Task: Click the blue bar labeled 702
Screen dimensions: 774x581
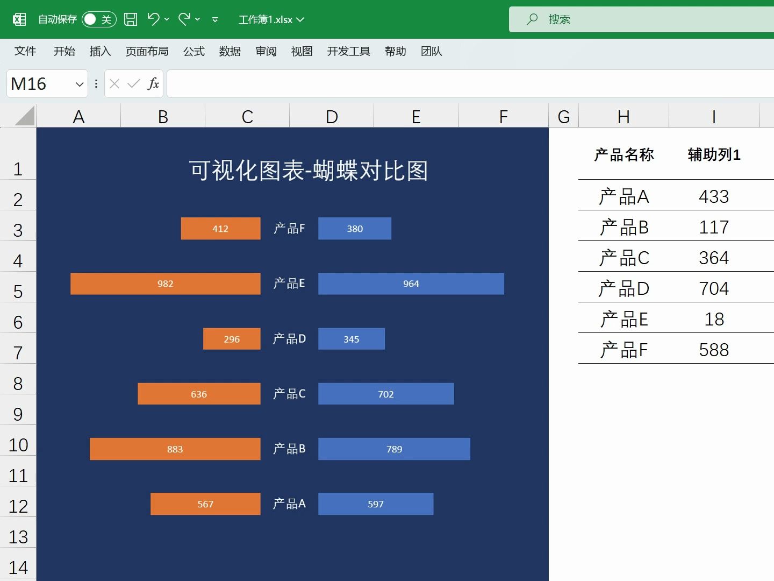Action: pos(386,394)
